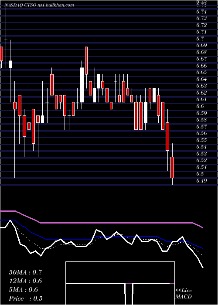The width and height of the screenshot is (218, 305).
Task: Click the 50MA : 0.7 indicator text
Action: [25, 272]
